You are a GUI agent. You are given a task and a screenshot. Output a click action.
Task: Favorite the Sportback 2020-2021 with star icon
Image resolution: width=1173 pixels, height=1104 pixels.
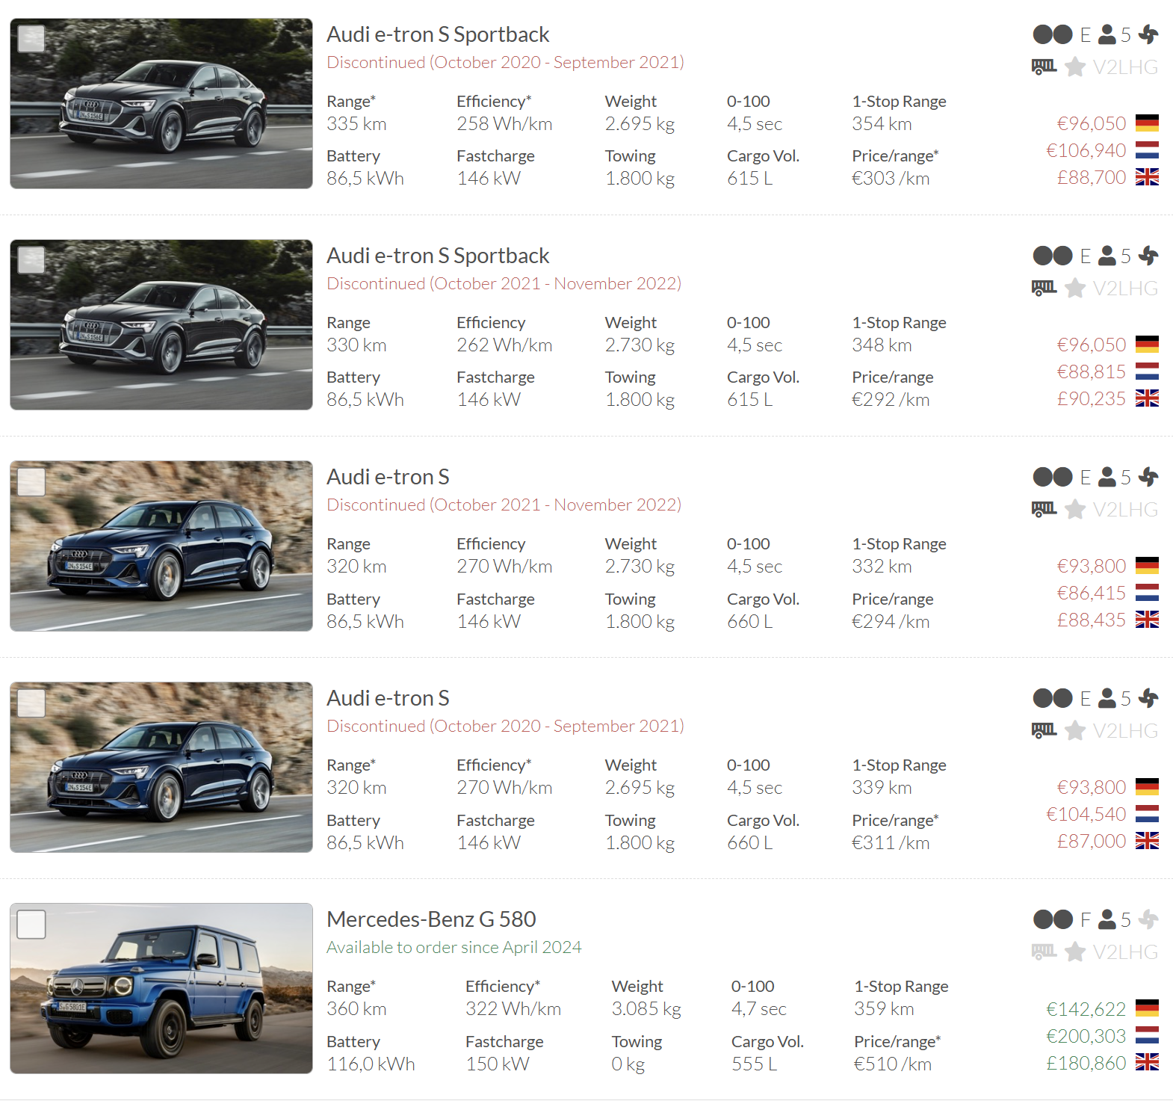[x=1075, y=67]
